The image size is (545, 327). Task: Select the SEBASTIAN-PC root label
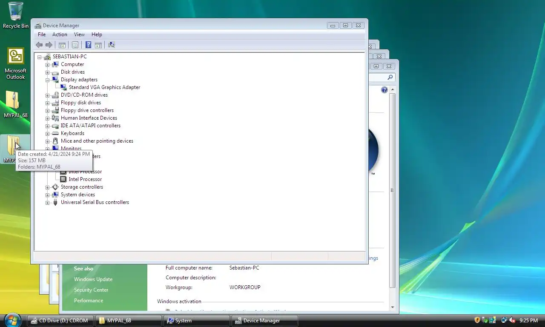click(69, 57)
